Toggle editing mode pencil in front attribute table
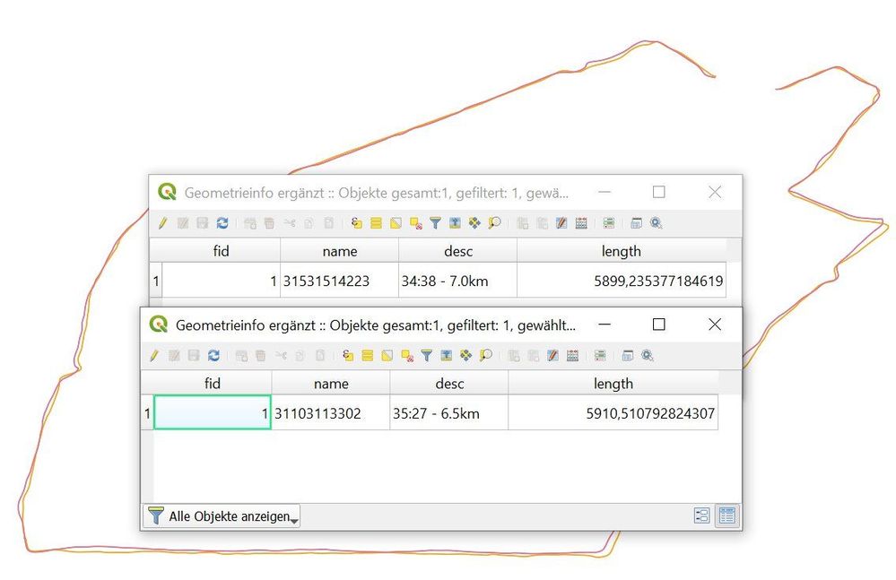The width and height of the screenshot is (896, 580). pyautogui.click(x=153, y=356)
